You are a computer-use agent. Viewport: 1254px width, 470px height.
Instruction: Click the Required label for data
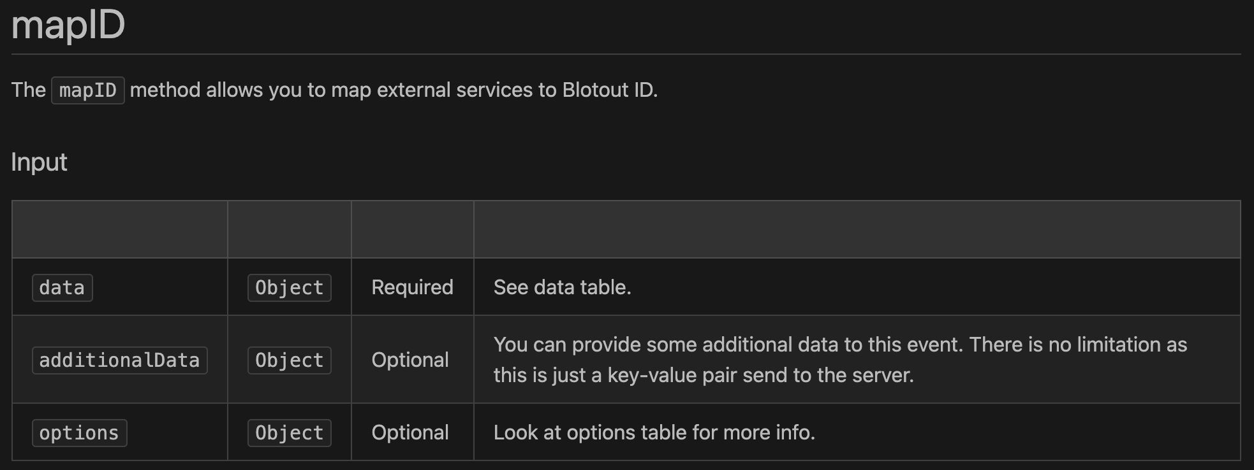(413, 287)
